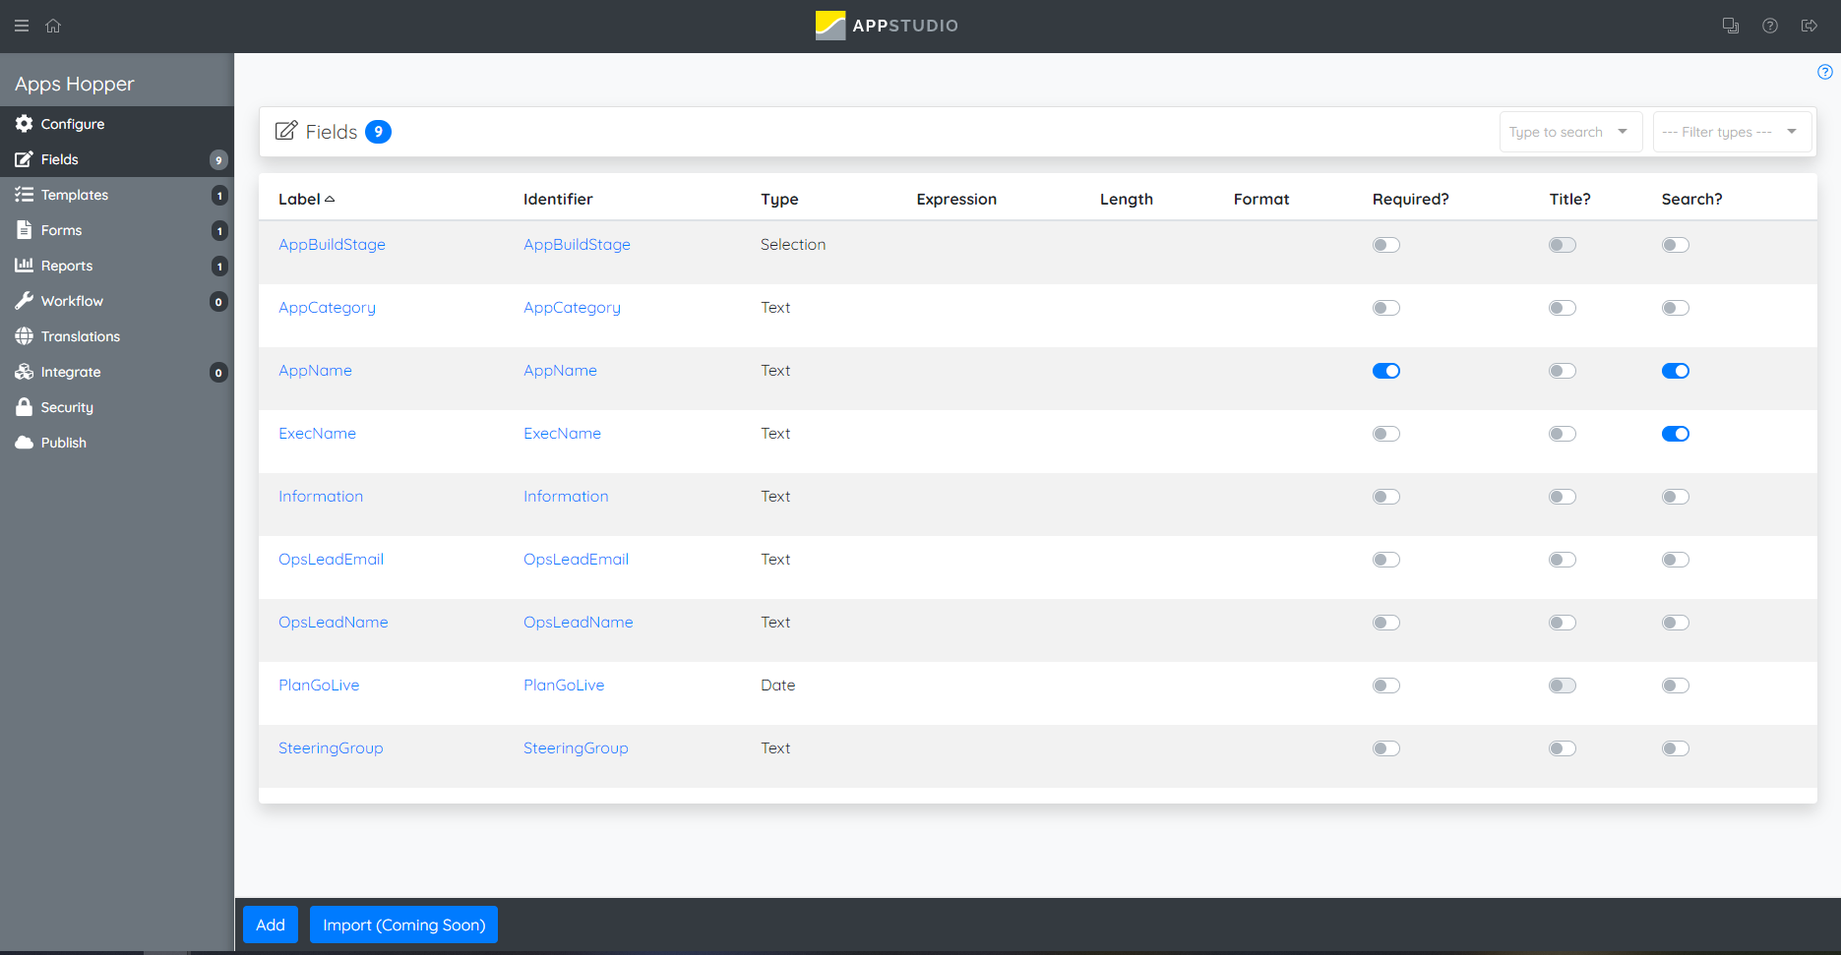
Task: Disable Search toggle for ExecName
Action: [x=1676, y=434]
